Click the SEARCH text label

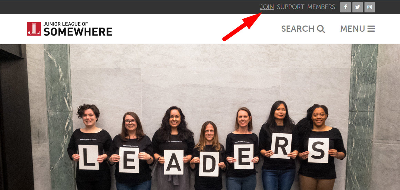(298, 29)
